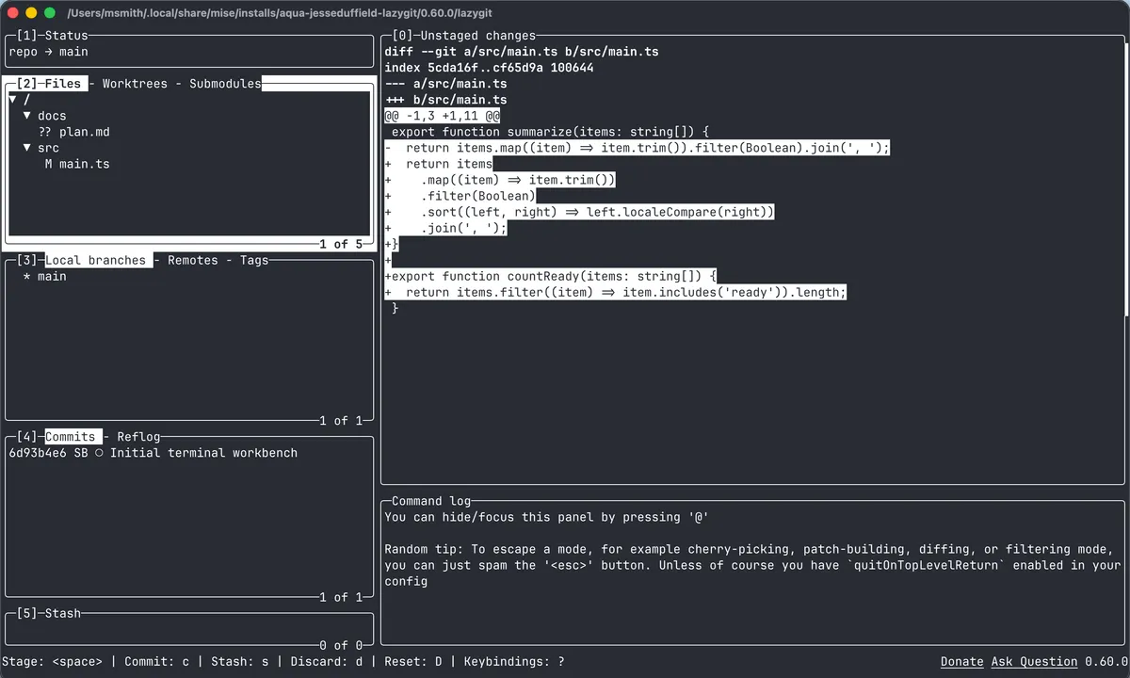Switch to the Remotes tab
This screenshot has width=1130, height=678.
pyautogui.click(x=192, y=260)
